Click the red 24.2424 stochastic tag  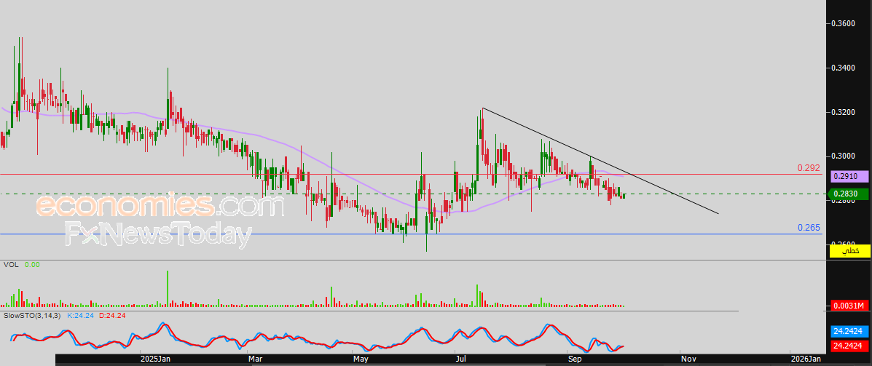click(x=849, y=346)
